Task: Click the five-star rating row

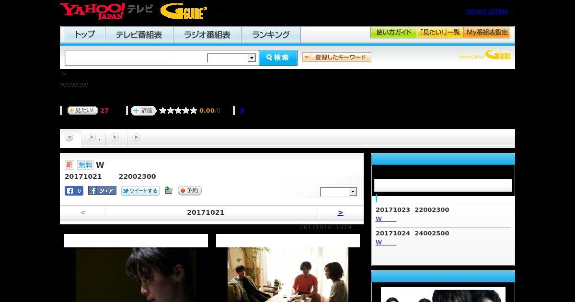Action: pyautogui.click(x=178, y=110)
